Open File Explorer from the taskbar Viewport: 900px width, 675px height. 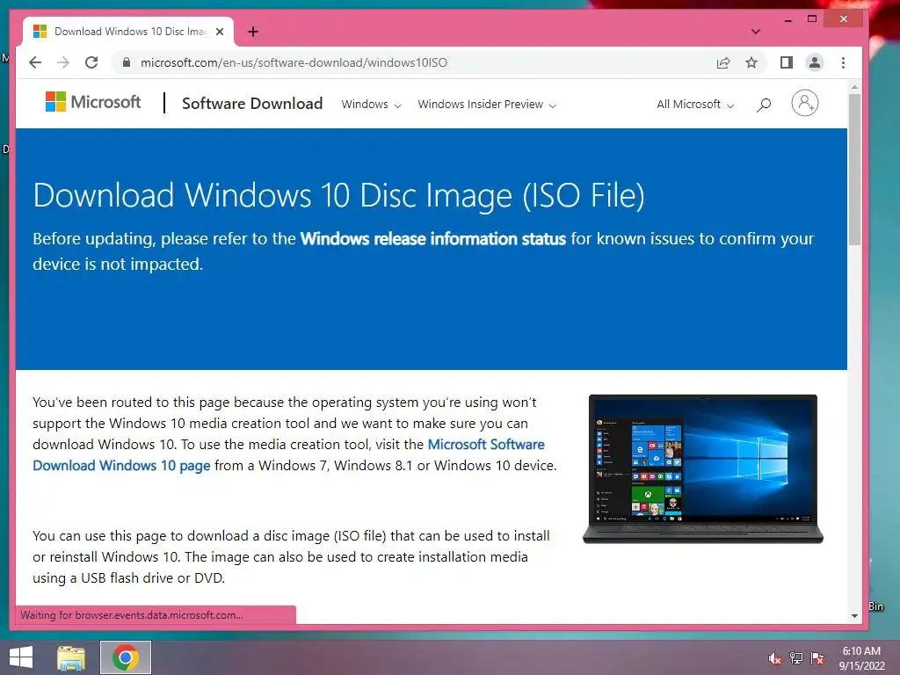[x=71, y=657]
